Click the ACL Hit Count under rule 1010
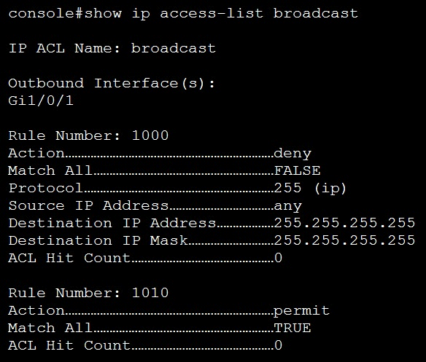Screen dimensions: 426x362 (x=145, y=345)
